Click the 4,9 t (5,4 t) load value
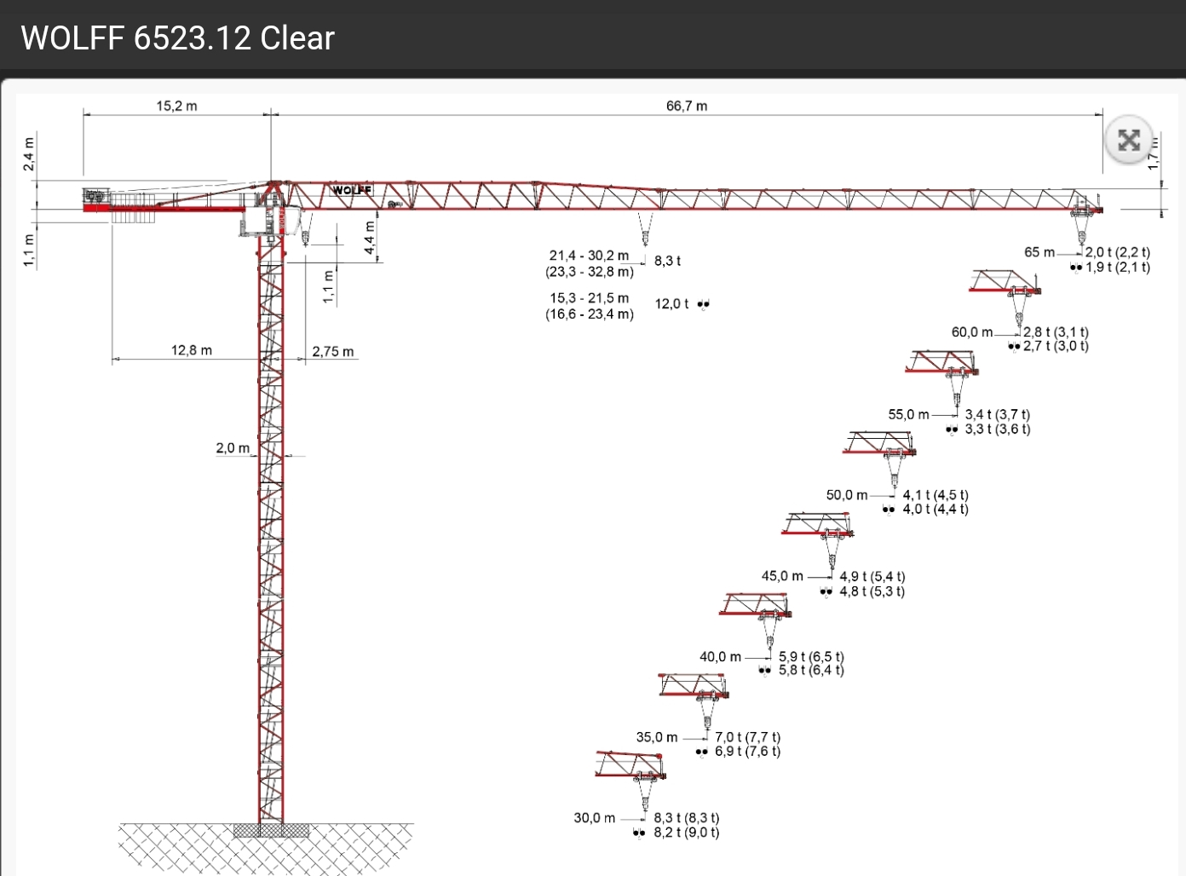The image size is (1186, 876). click(872, 577)
